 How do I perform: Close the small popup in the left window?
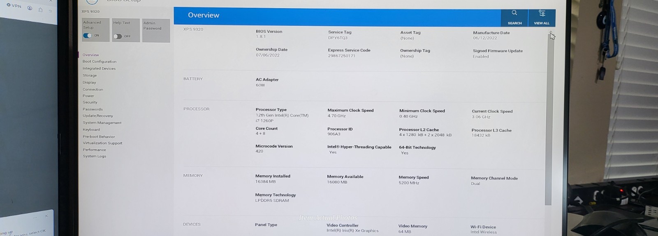pos(46,216)
